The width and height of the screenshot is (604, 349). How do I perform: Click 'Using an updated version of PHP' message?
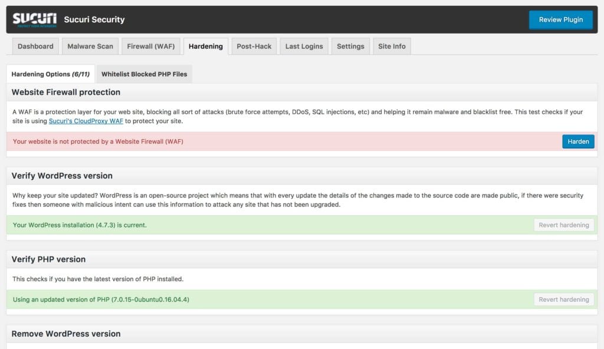(101, 299)
